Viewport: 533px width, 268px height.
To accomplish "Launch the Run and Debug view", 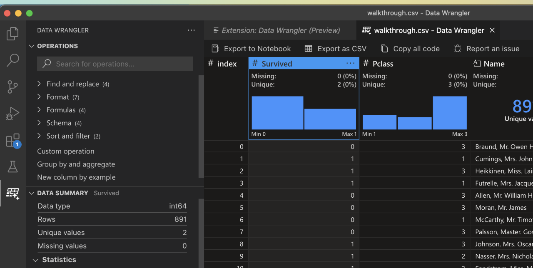I will (x=12, y=113).
